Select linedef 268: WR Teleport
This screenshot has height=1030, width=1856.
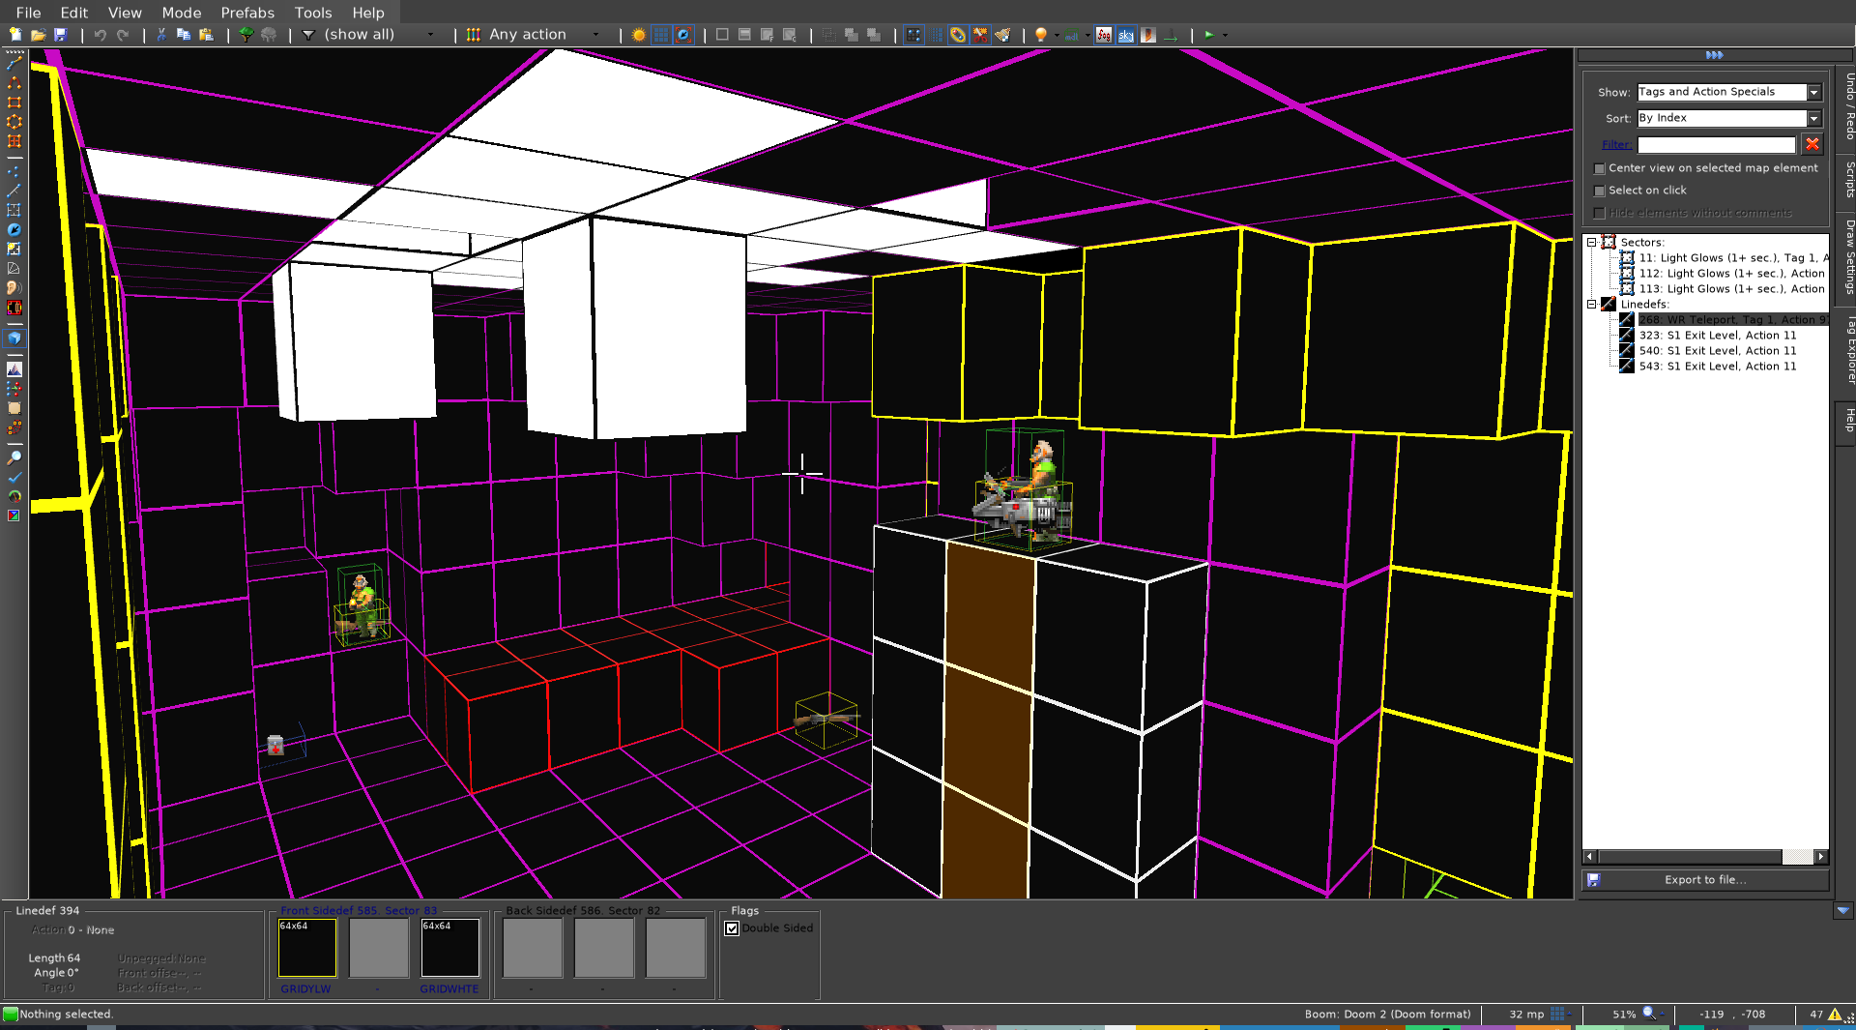(x=1732, y=320)
